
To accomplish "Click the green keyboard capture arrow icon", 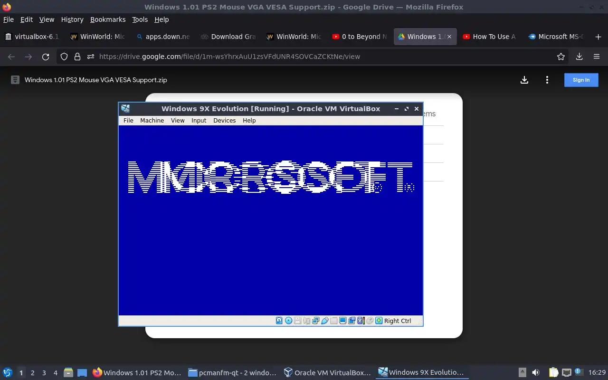I will tap(379, 321).
